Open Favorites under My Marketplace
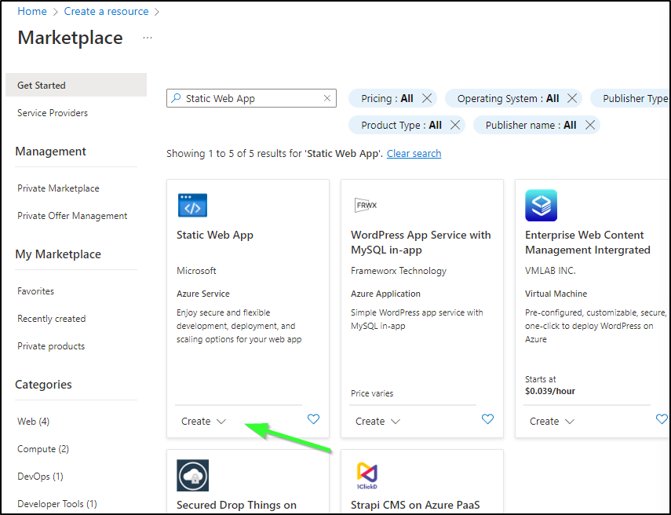The height and width of the screenshot is (515, 671). coord(35,291)
